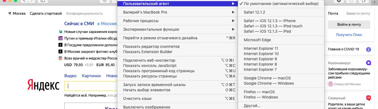Select Google Chrome — macOS user agent
378x109 pixels.
tap(281, 78)
